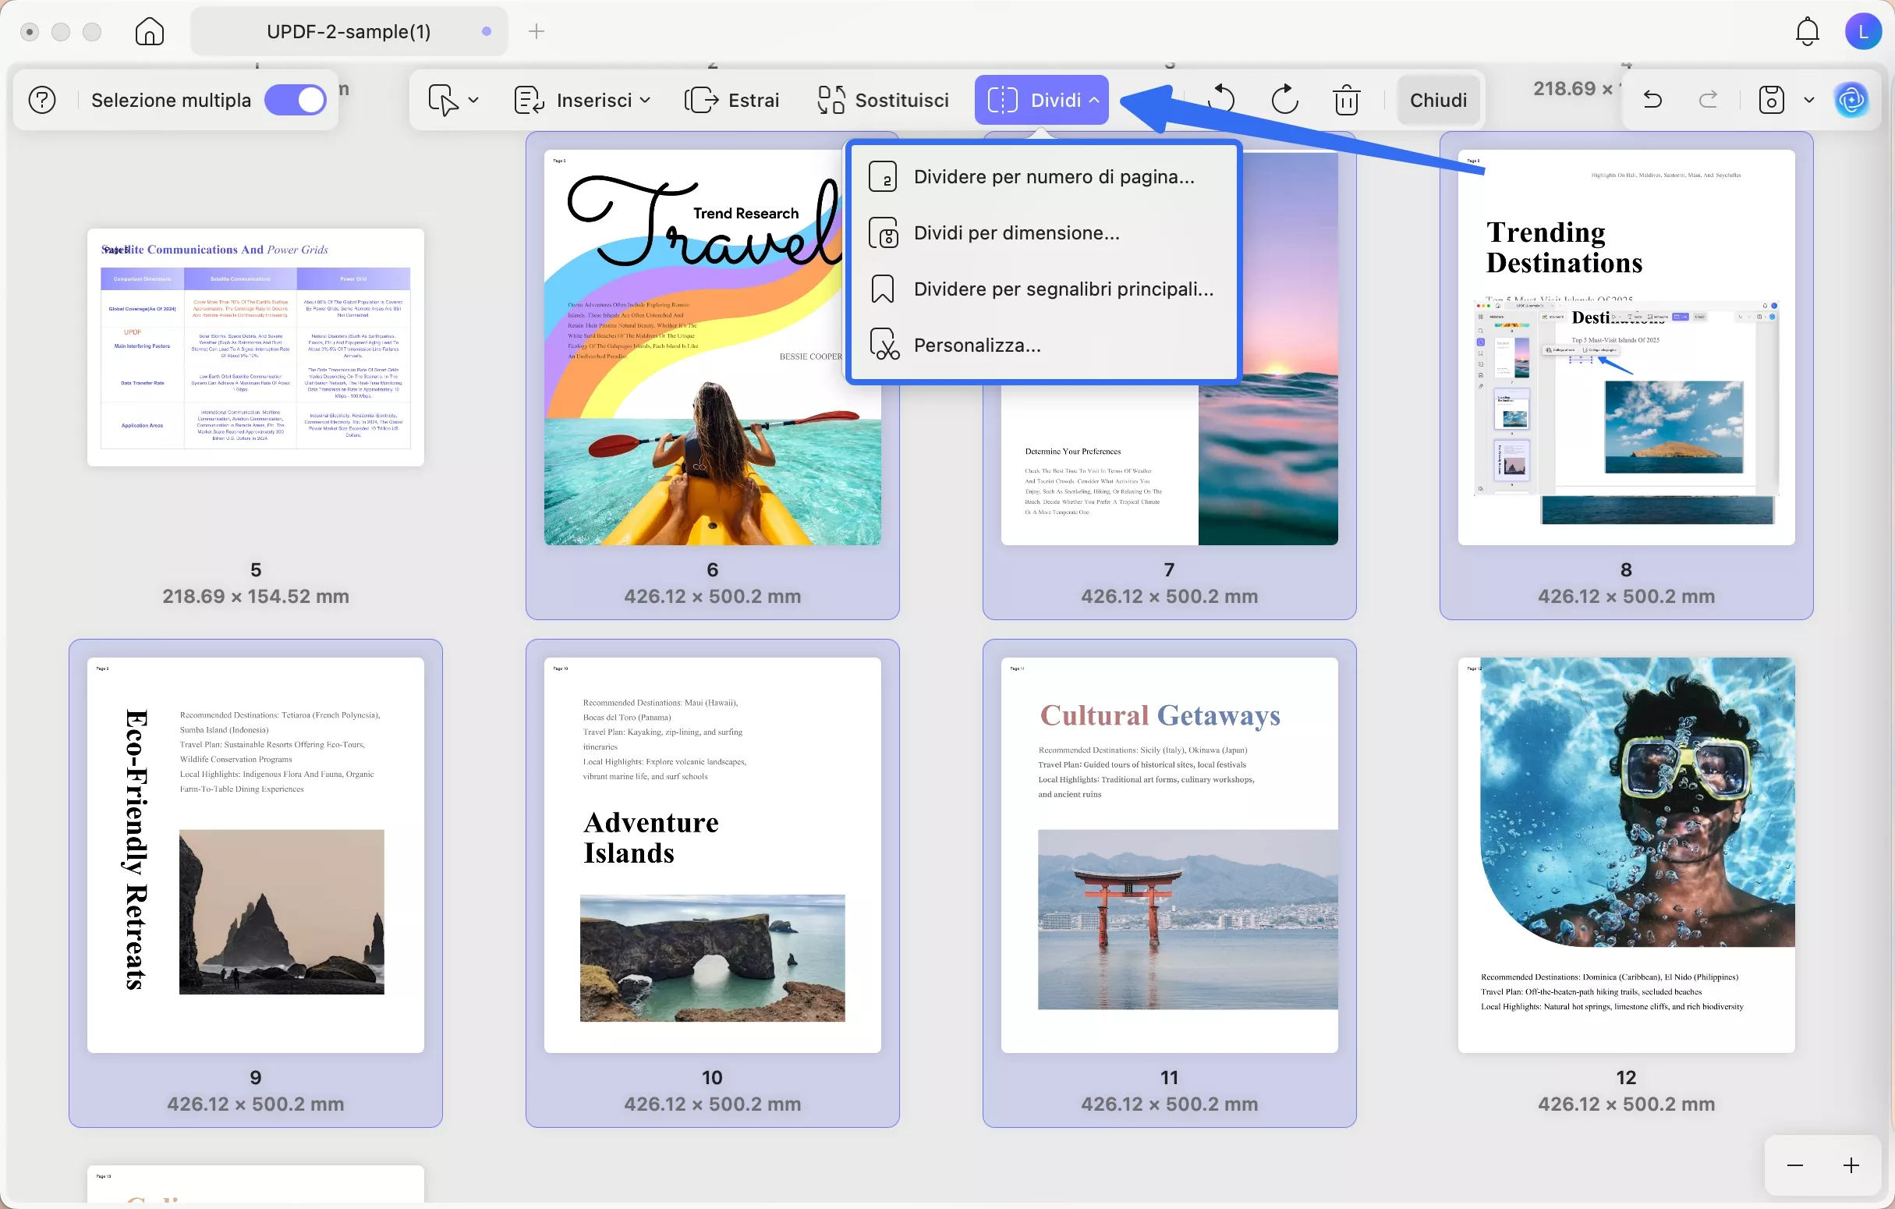Click the Chiudi button
Viewport: 1895px width, 1209px height.
click(x=1438, y=99)
